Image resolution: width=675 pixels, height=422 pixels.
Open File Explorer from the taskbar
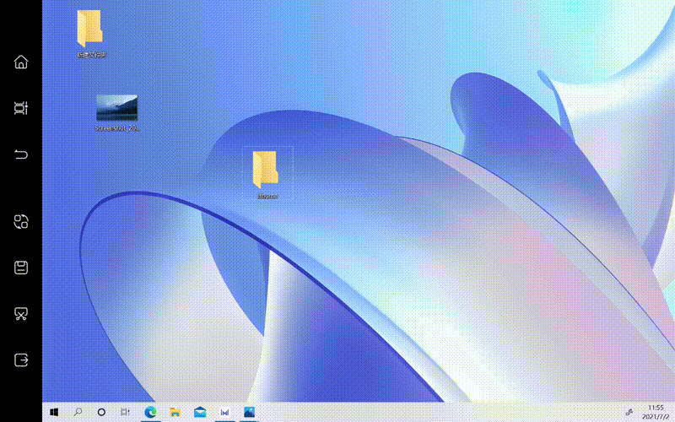point(175,412)
